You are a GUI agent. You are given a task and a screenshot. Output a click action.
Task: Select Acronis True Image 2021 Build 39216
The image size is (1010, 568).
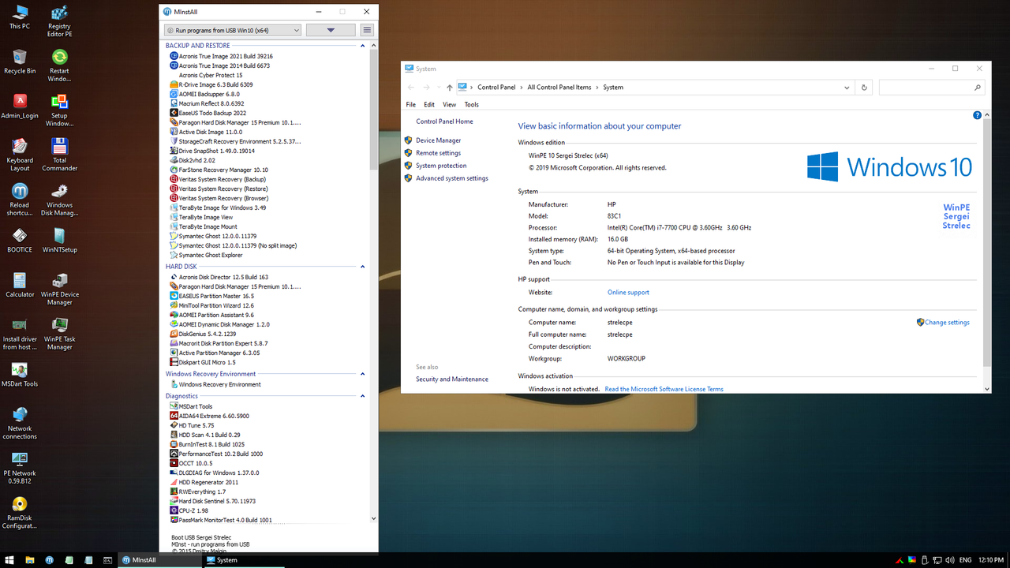point(226,57)
